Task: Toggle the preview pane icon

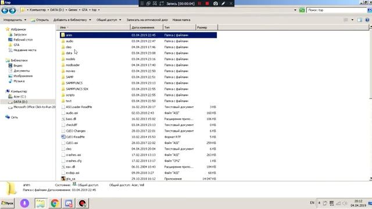Action: click(360, 20)
